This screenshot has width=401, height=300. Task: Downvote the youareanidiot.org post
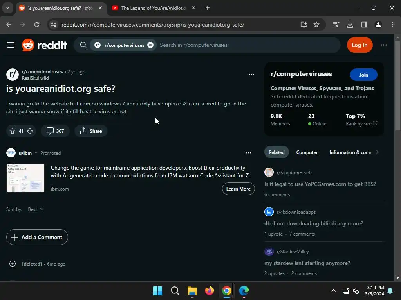(30, 131)
